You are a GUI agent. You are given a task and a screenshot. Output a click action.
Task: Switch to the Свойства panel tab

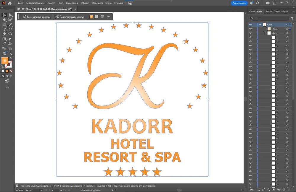click(252, 11)
